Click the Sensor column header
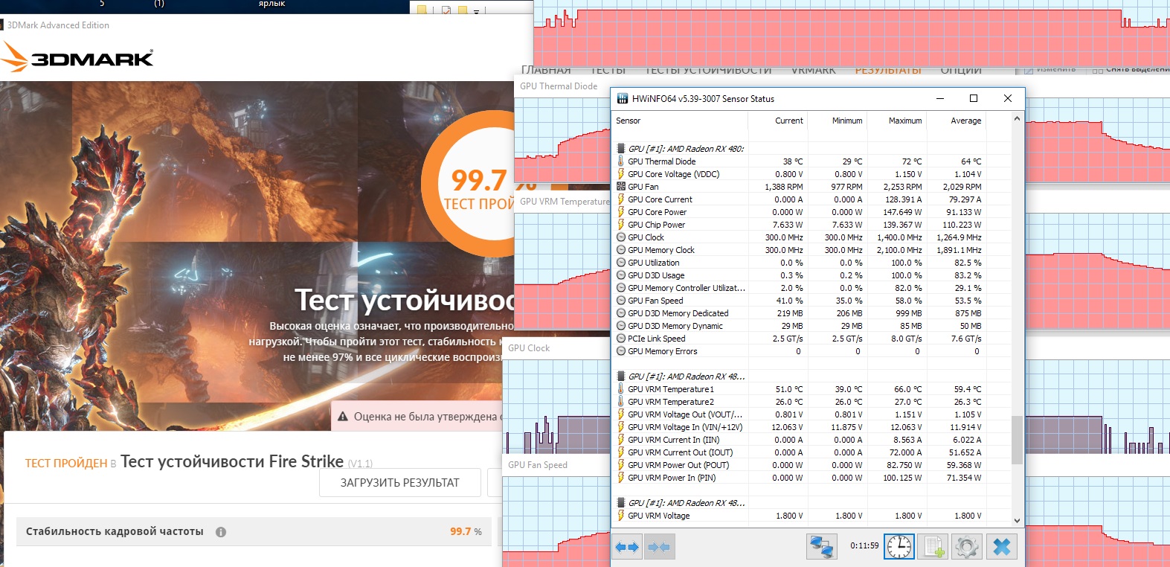The height and width of the screenshot is (567, 1170). [x=629, y=121]
